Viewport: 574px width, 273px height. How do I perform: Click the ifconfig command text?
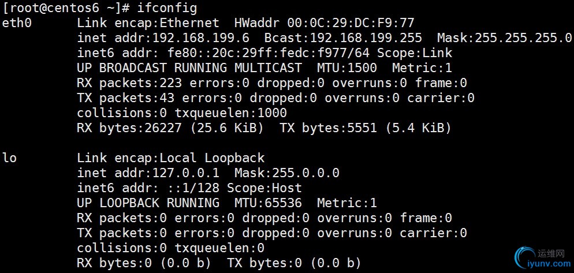point(167,8)
